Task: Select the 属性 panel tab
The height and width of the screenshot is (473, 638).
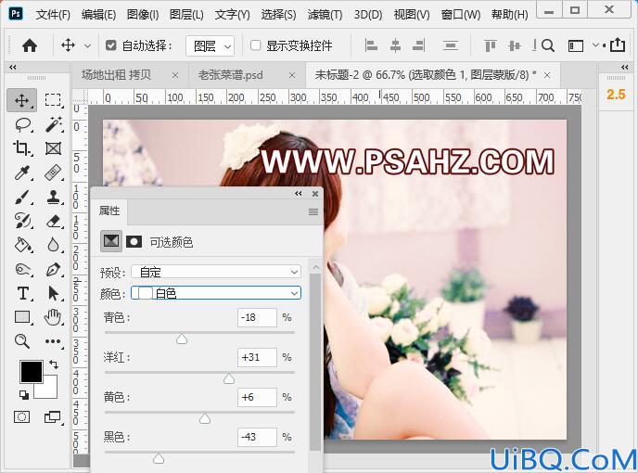Action: coord(109,211)
